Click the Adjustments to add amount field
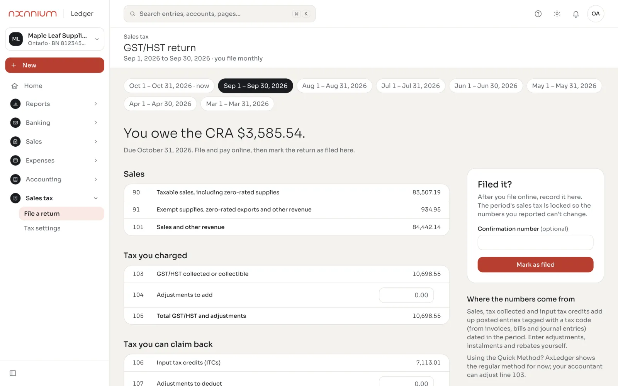The image size is (618, 386). pyautogui.click(x=406, y=295)
